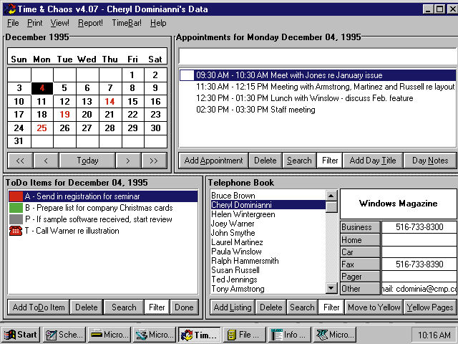458x344 pixels.
Task: Open the Report! menu
Action: click(90, 23)
